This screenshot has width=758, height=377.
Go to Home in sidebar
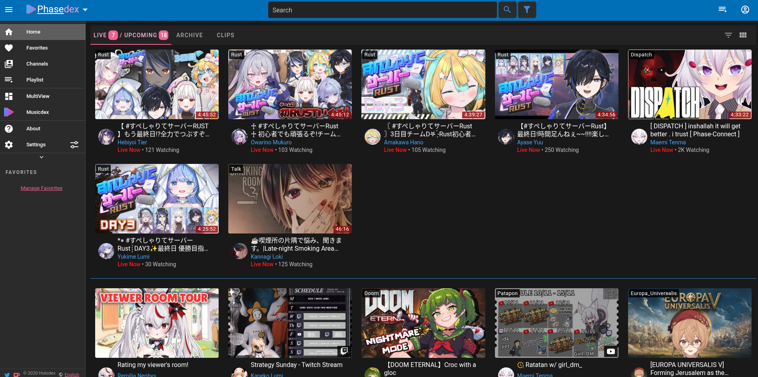[42, 32]
